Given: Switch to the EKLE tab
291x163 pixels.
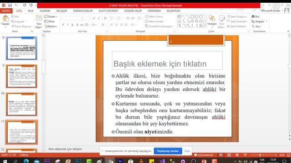Looking at the screenshot, I should (31, 11).
